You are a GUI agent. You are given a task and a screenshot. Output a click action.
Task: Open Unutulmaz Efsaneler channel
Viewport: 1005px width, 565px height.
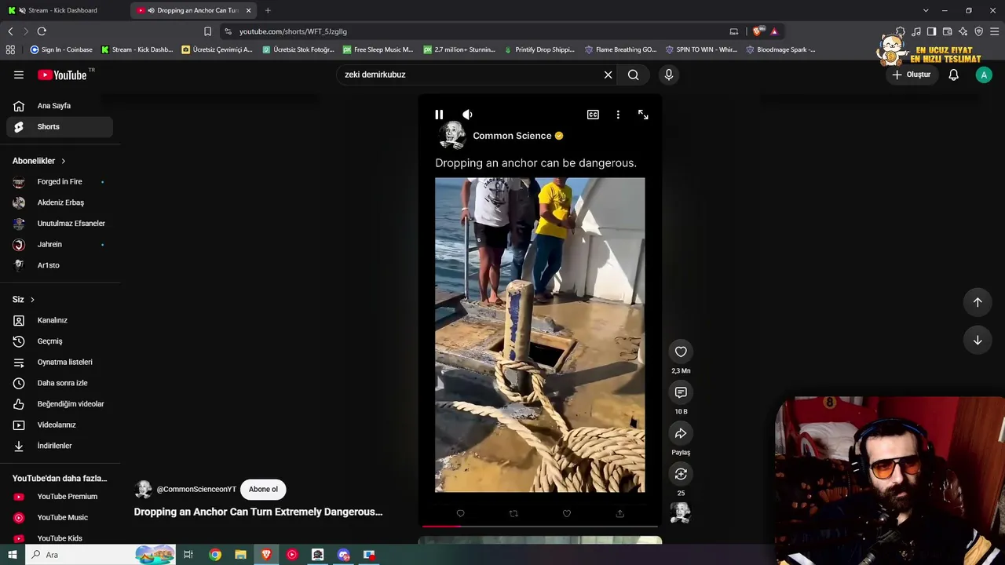tap(60, 223)
